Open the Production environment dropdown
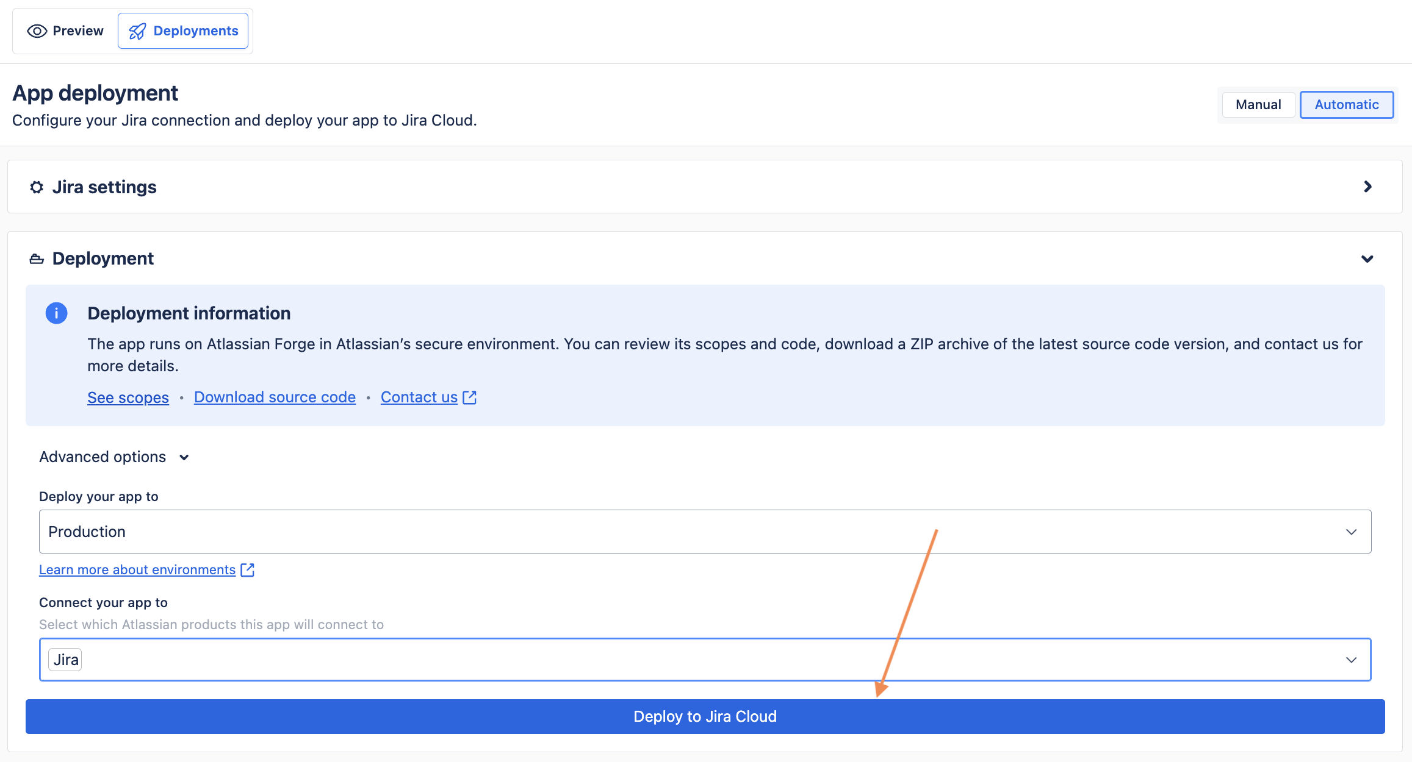Screen dimensions: 1412x762 pyautogui.click(x=705, y=532)
